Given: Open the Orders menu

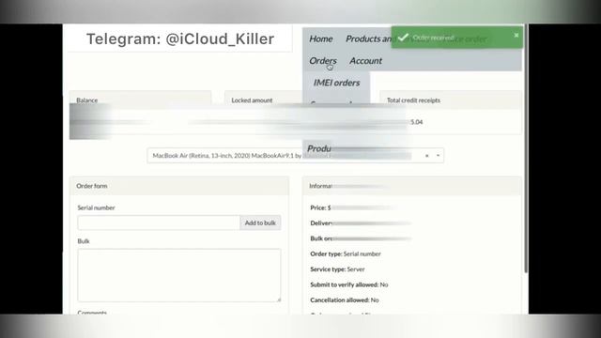Looking at the screenshot, I should click(323, 60).
